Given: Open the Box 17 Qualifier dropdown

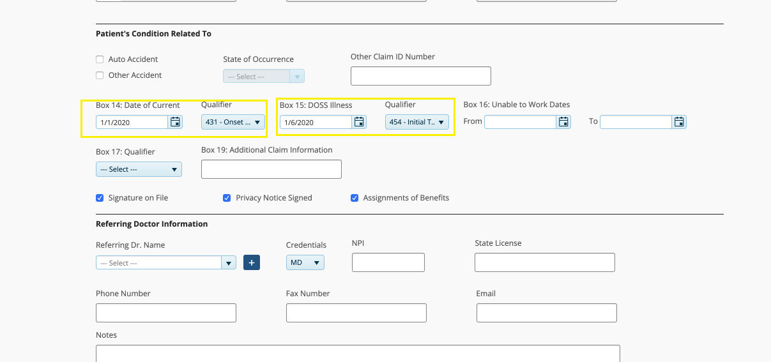Looking at the screenshot, I should [x=139, y=169].
